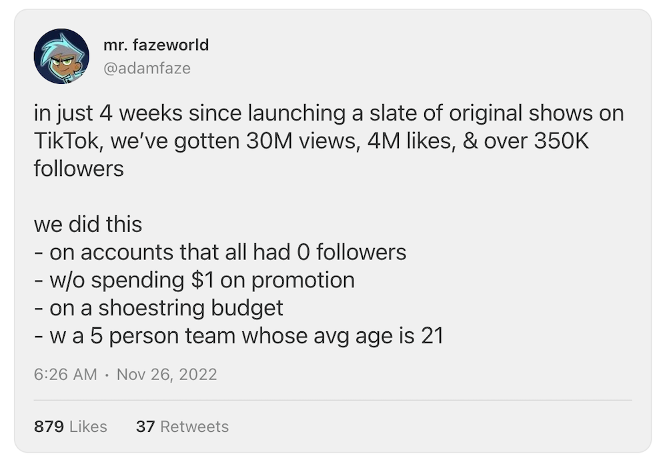Open the 879 Likes list
Image resolution: width=667 pixels, height=464 pixels.
point(70,427)
